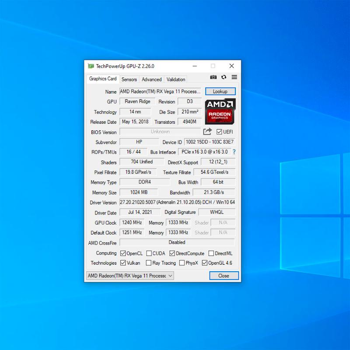The image size is (350, 350).
Task: Toggle the OpenCL checkbox
Action: pos(123,253)
